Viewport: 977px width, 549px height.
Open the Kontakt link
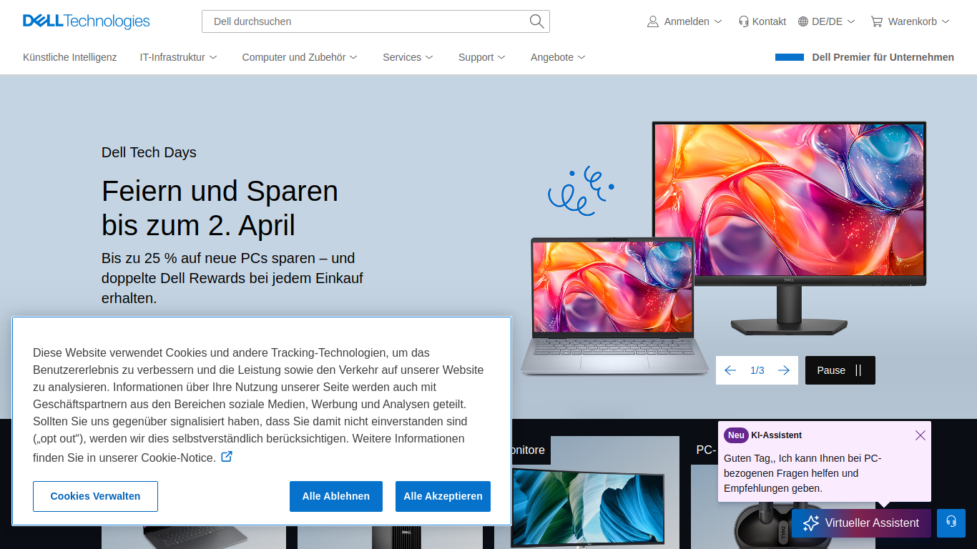pos(762,21)
